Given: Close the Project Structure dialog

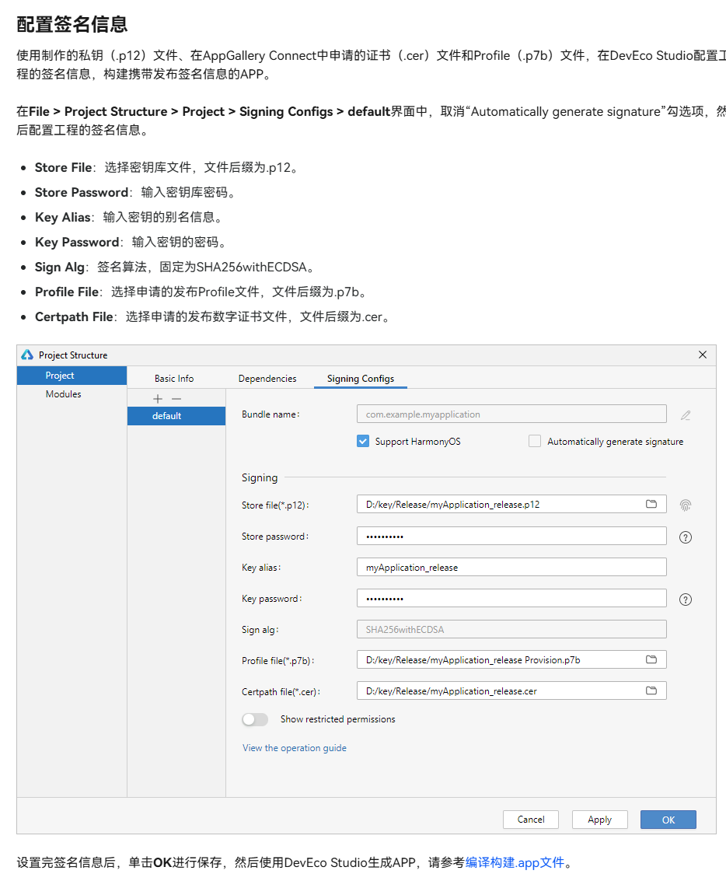Looking at the screenshot, I should pyautogui.click(x=703, y=355).
